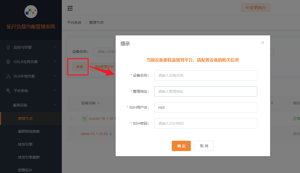Check the master-10.1.10 row checkbox
The width and height of the screenshot is (300, 173).
[x=72, y=119]
